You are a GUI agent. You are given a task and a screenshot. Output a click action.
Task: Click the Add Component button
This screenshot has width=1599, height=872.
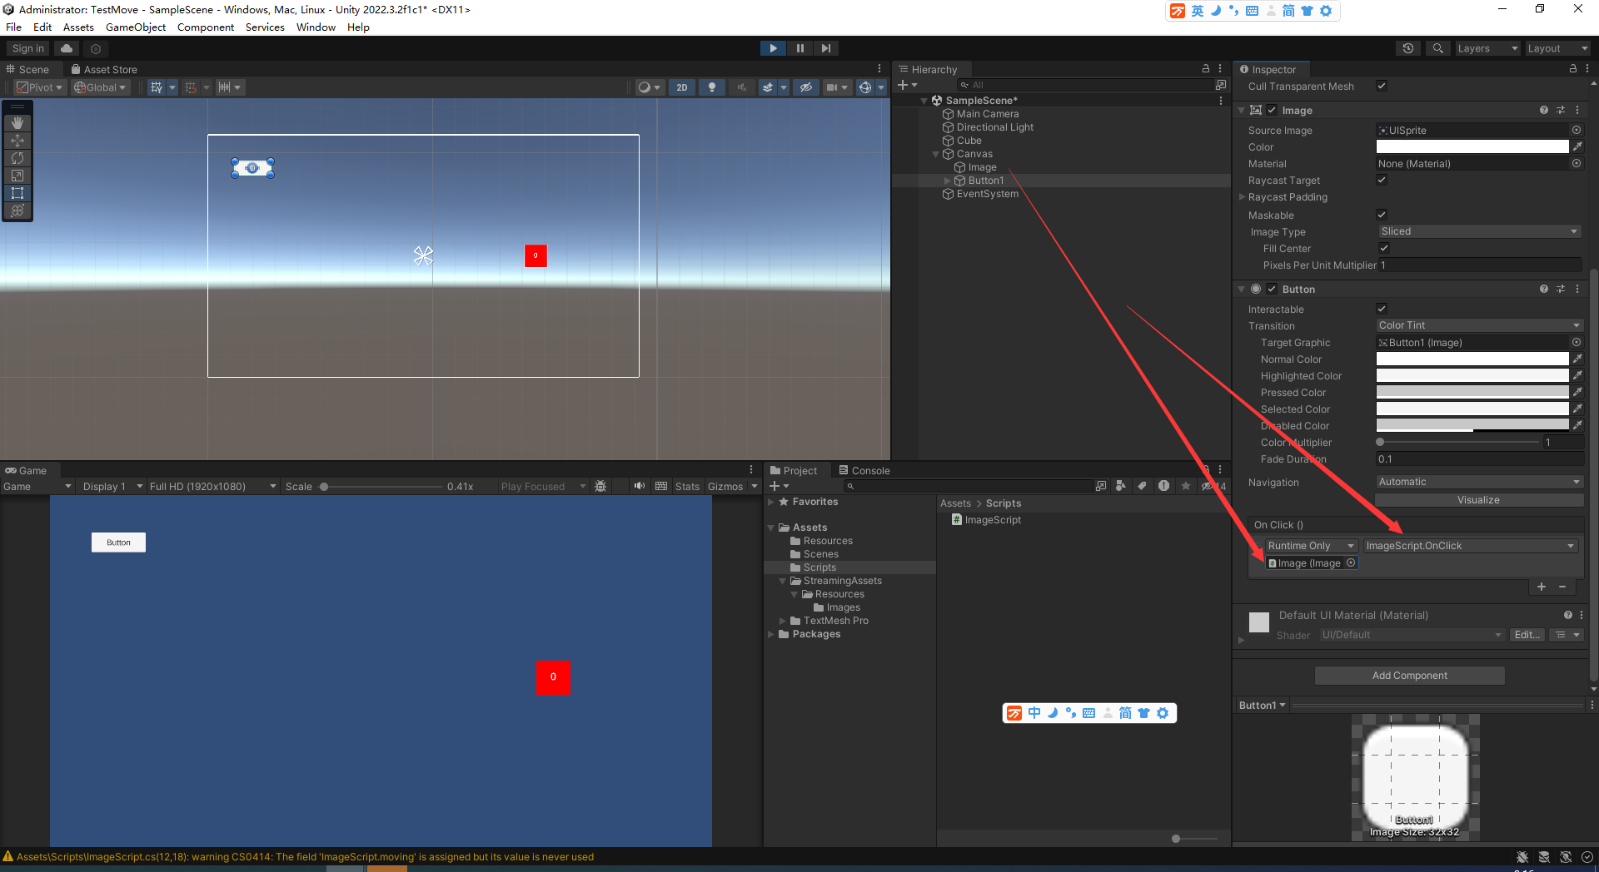pyautogui.click(x=1408, y=675)
